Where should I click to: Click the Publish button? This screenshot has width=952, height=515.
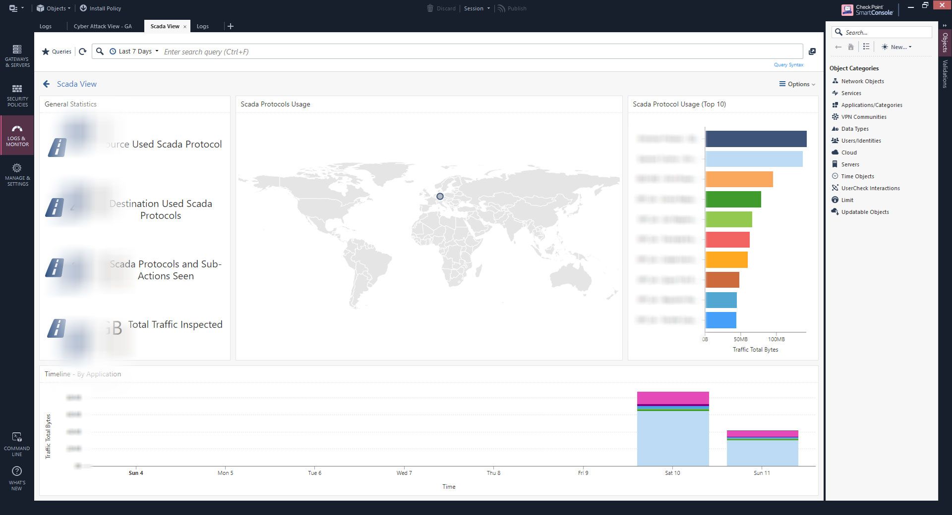click(x=512, y=8)
